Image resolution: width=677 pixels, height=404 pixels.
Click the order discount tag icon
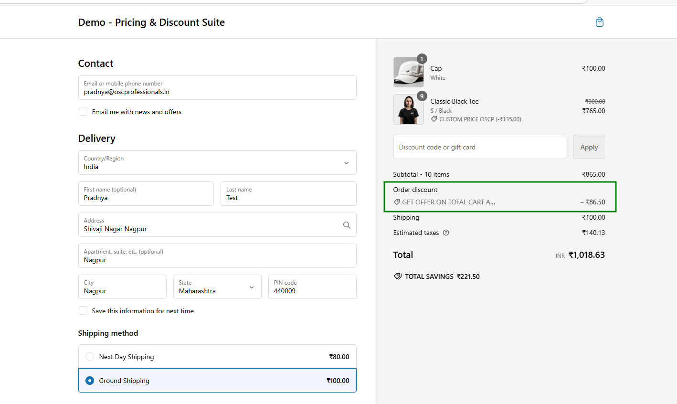click(397, 202)
